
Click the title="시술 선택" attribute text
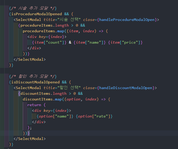click(62, 20)
